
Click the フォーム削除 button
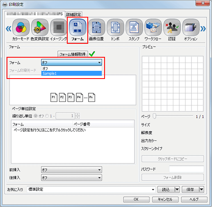[x=173, y=177]
